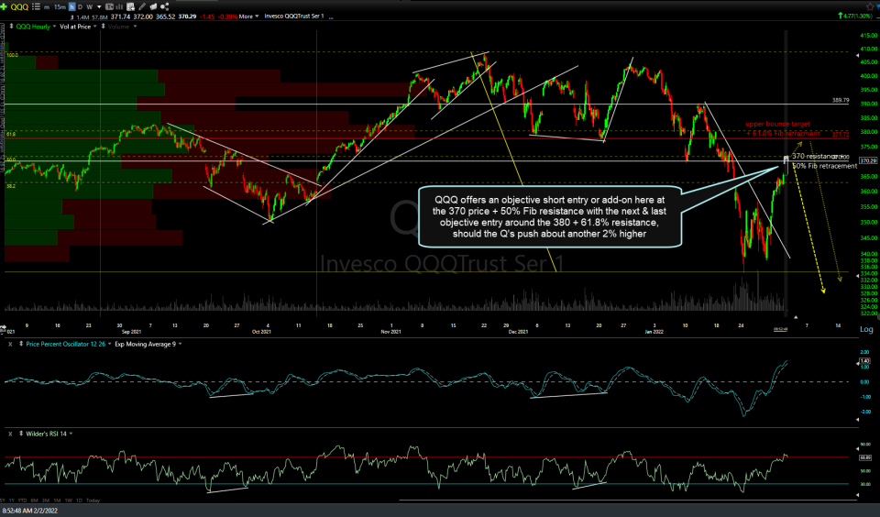The image size is (880, 517).
Task: Click the 389.79 horizontal line price label
Action: click(x=841, y=101)
